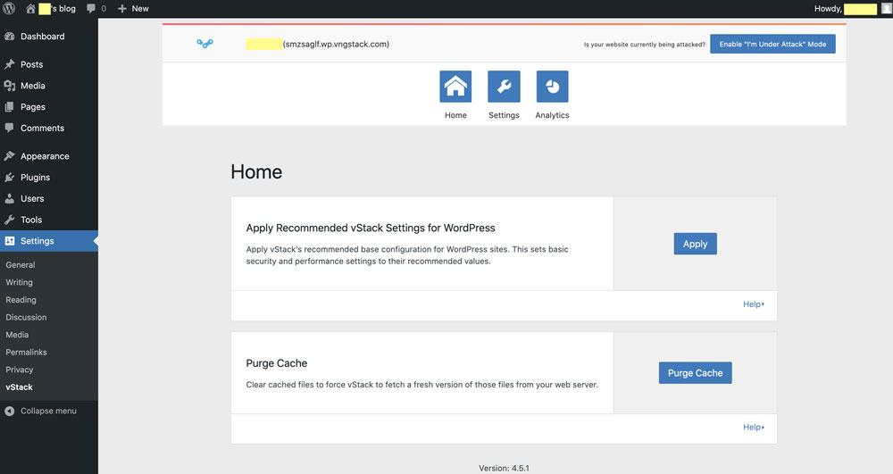Expand Help under the Purge Cache card
893x474 pixels.
754,428
